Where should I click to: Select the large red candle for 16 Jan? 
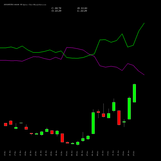pyautogui.click(x=119, y=118)
